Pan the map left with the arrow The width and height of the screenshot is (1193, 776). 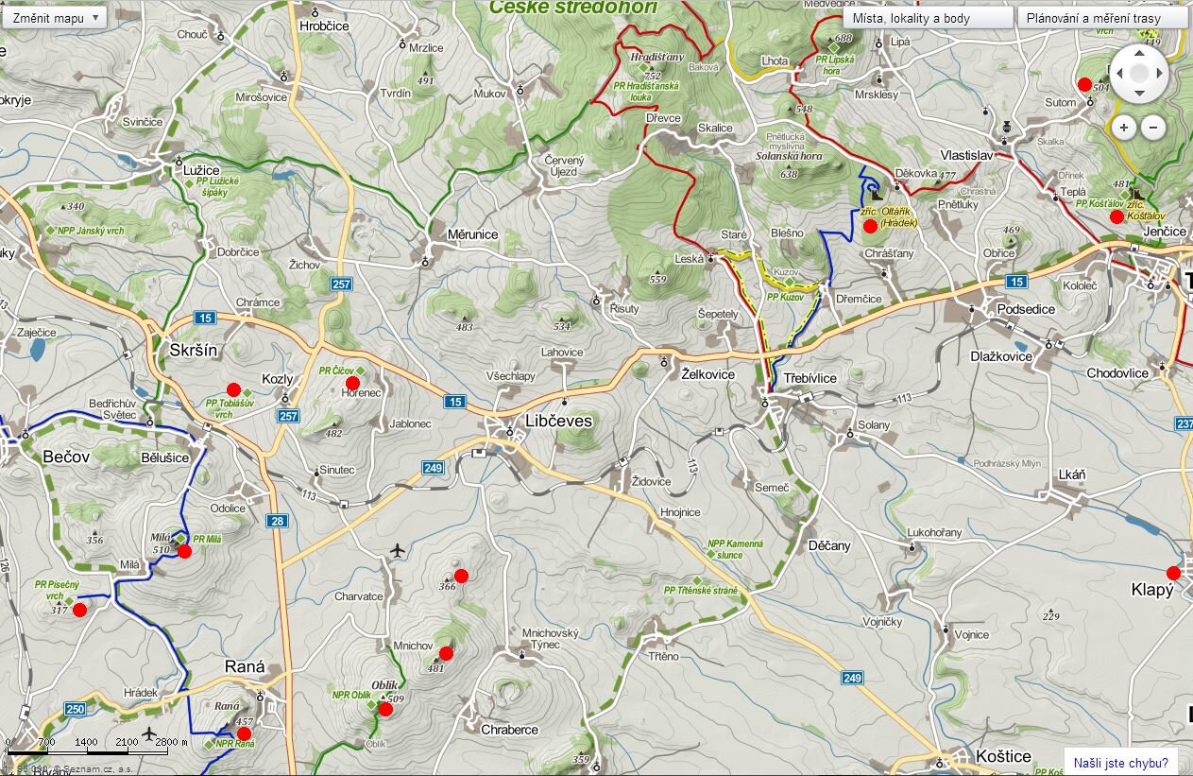tap(1119, 73)
